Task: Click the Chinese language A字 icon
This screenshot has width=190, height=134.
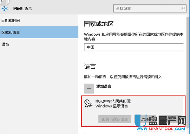Action: tap(88, 103)
